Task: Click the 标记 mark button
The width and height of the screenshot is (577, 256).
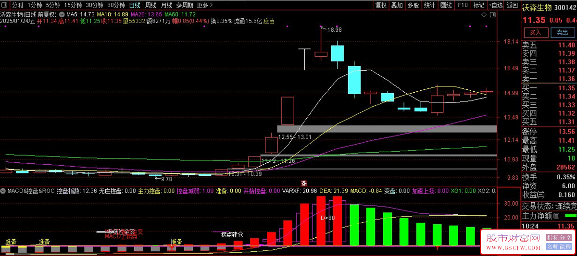Action: pos(479,5)
